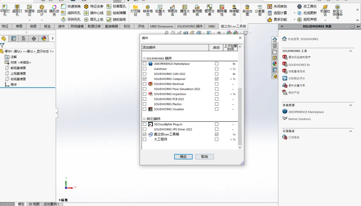361x206 pixels.
Task: Select the 线阵列孔 tool
Action: pyautogui.click(x=71, y=13)
